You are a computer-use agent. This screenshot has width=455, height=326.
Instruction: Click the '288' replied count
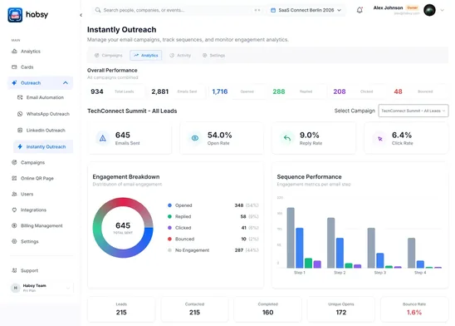(x=279, y=91)
